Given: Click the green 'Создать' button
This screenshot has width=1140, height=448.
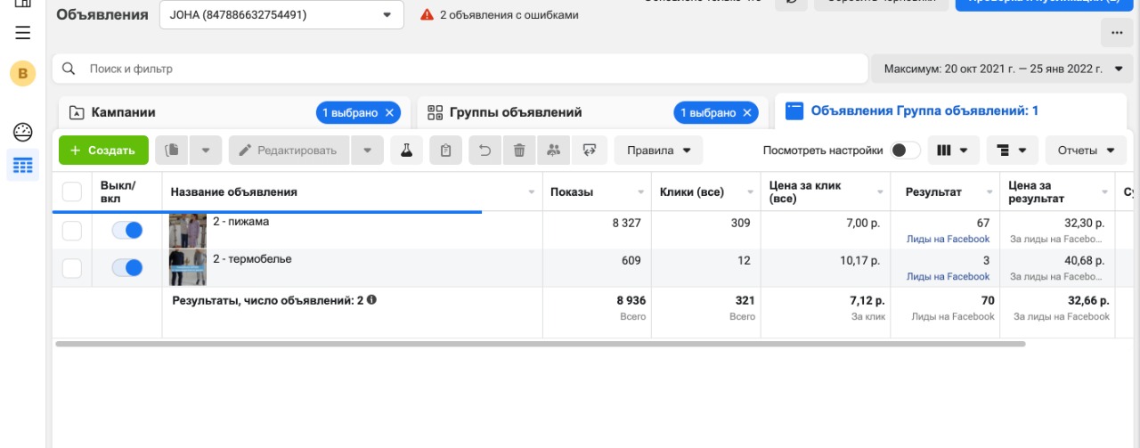Looking at the screenshot, I should pos(103,151).
